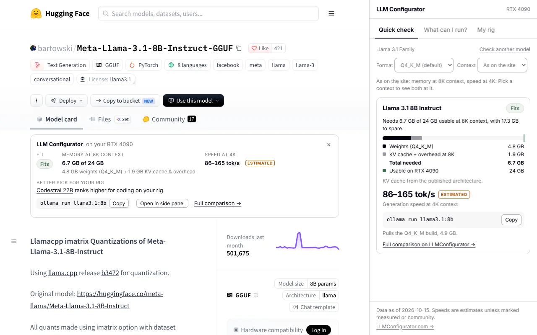Click the Hugging Face emoji logo
The width and height of the screenshot is (537, 335).
point(36,13)
